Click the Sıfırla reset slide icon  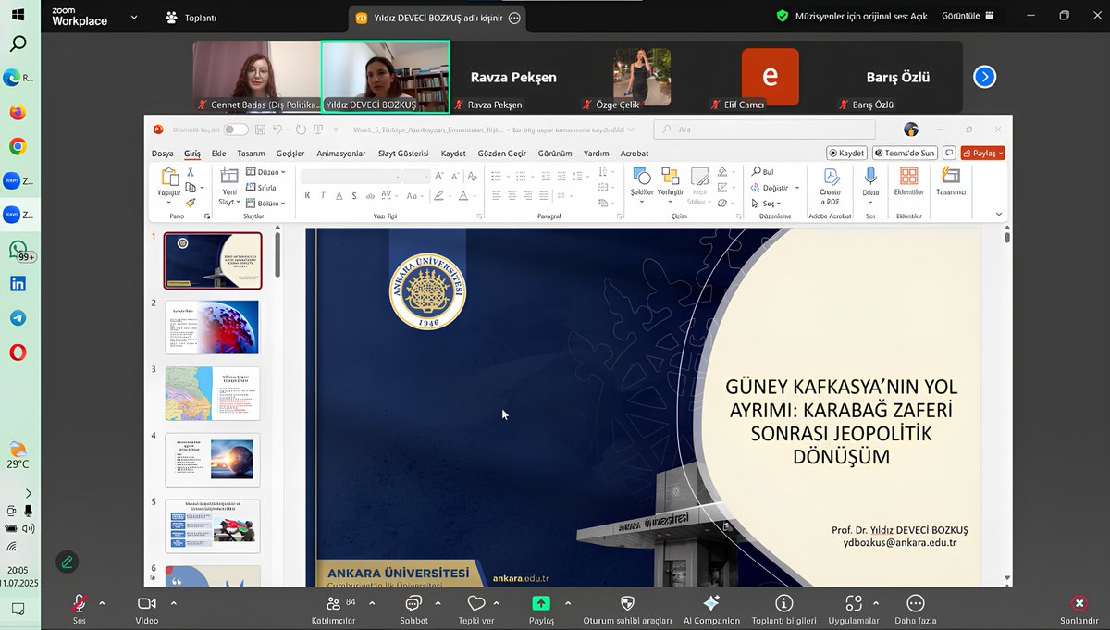(261, 187)
